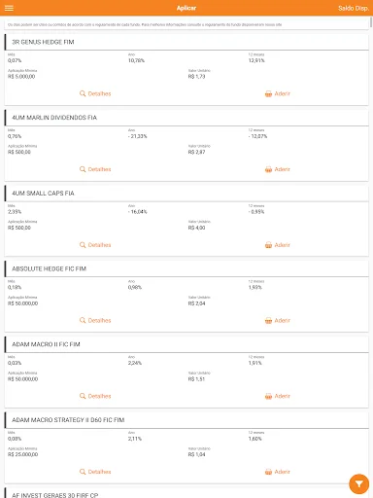
Task: Click basket icon for ADAM MACRO II FIC FIM
Action: click(268, 396)
